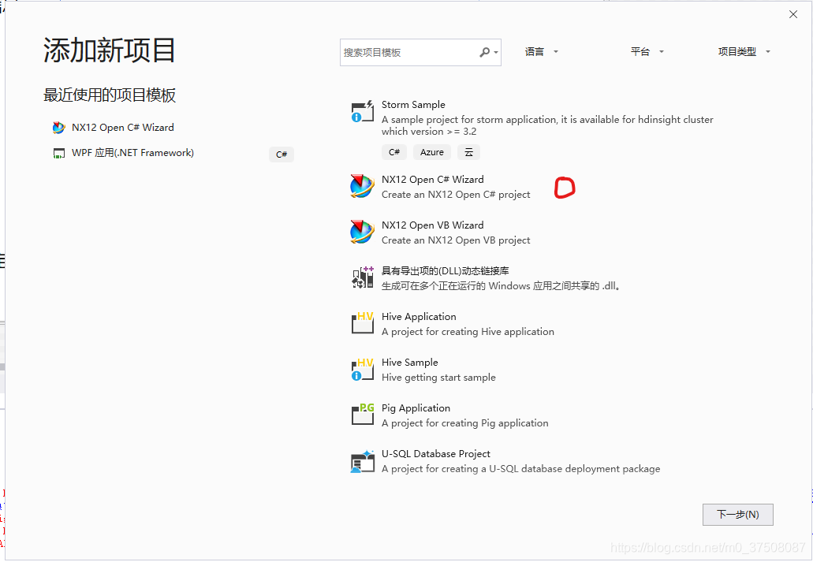Click the NX12 Open VB Wizard icon

pyautogui.click(x=363, y=232)
